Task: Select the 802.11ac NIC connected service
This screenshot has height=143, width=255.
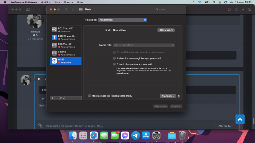Action: (66, 30)
